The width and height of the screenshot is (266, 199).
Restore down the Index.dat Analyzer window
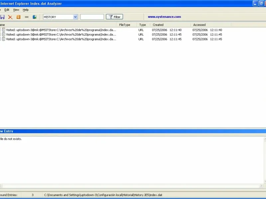tap(261, 3)
